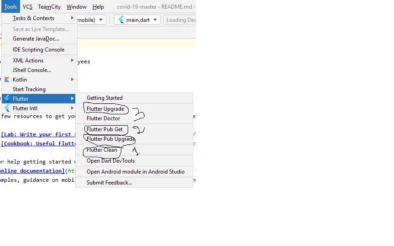Run Flutter Pub Get
This screenshot has width=394, height=246.
(x=134, y=129)
